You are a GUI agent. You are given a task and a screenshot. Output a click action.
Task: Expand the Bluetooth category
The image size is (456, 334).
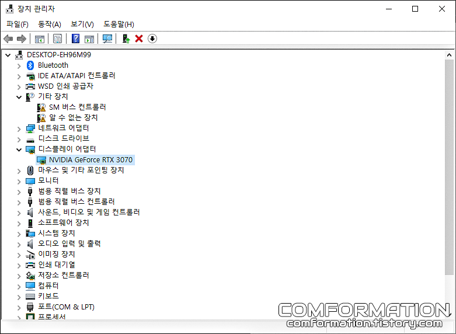[x=19, y=66]
